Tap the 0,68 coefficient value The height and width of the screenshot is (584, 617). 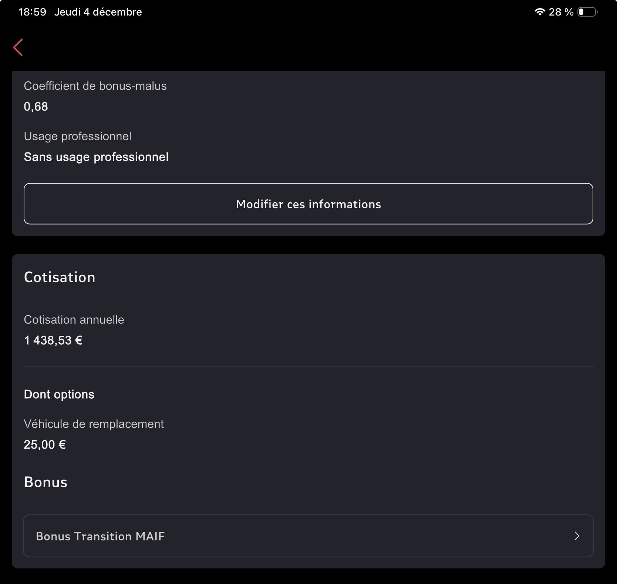(x=36, y=107)
